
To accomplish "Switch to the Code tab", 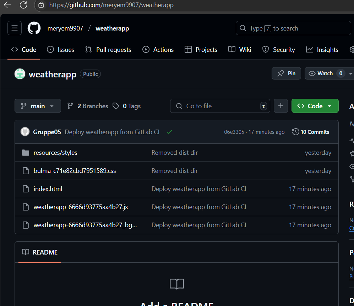I will click(24, 50).
